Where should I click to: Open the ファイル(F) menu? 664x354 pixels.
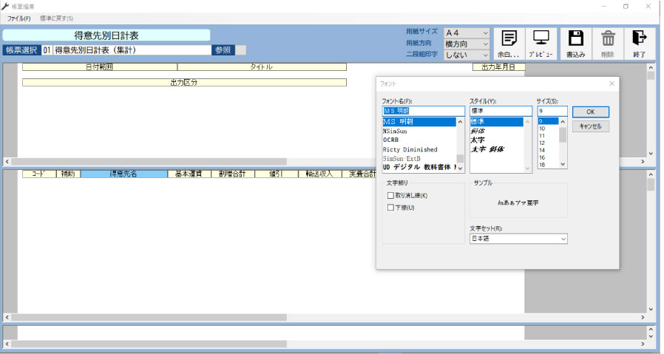pyautogui.click(x=19, y=18)
